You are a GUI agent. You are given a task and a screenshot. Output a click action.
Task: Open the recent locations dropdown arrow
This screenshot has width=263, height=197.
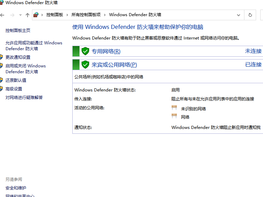(x=20, y=15)
